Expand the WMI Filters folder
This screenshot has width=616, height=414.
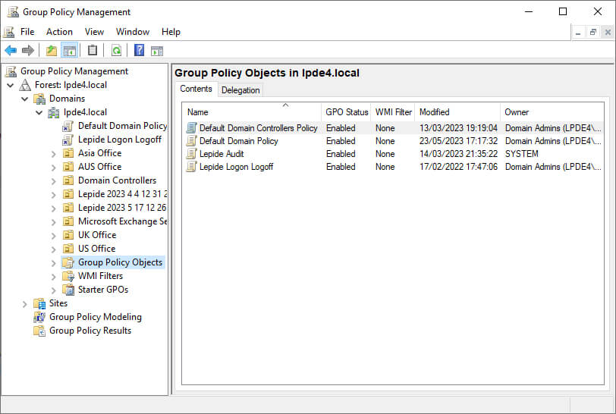coord(54,276)
